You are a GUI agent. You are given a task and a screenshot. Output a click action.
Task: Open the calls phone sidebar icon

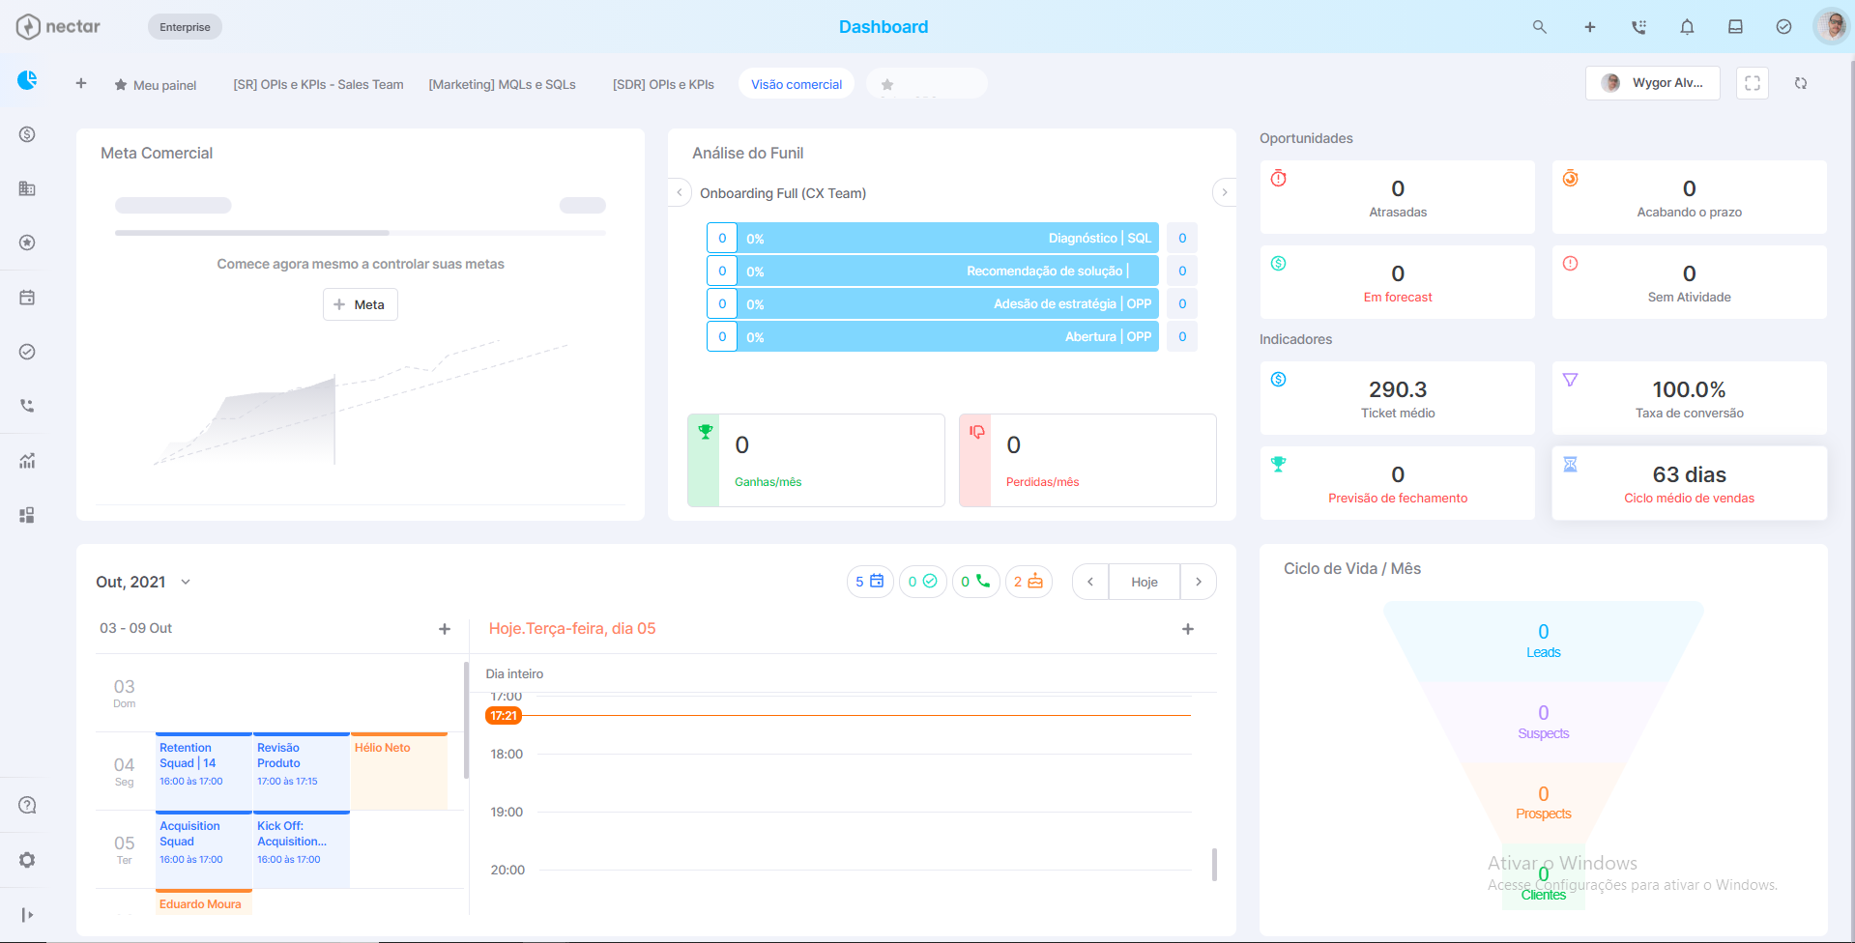(x=27, y=406)
